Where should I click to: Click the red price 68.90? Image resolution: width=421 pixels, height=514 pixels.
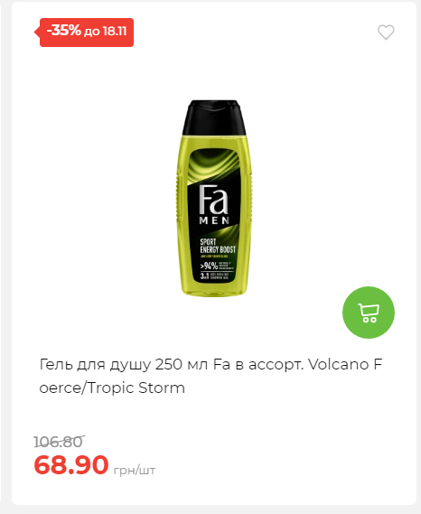(x=70, y=465)
